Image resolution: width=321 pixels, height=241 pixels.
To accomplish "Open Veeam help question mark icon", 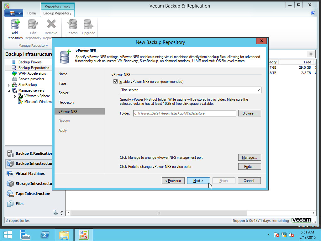I will pos(313,13).
